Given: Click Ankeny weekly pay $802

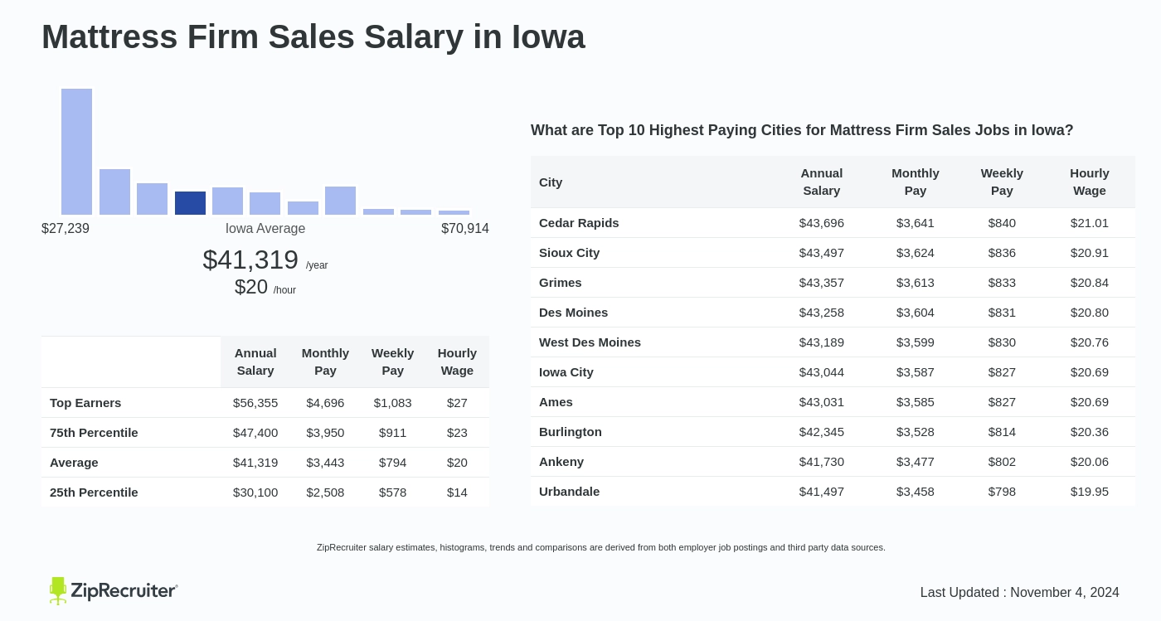Looking at the screenshot, I should (1002, 462).
